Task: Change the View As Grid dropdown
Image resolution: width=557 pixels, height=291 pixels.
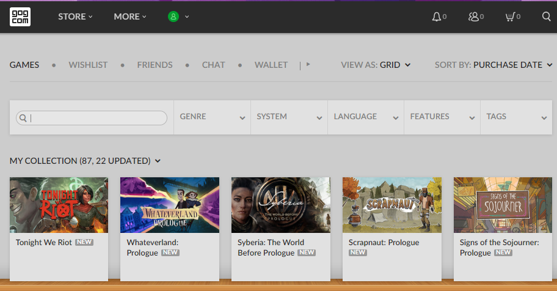Action: click(x=376, y=65)
